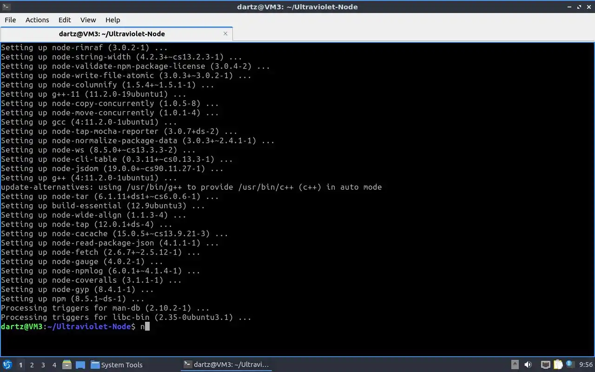Click the 'Setting up node-tap (12.0.1+ds-4)' line
Screen dimensions: 595x372
click(x=86, y=224)
